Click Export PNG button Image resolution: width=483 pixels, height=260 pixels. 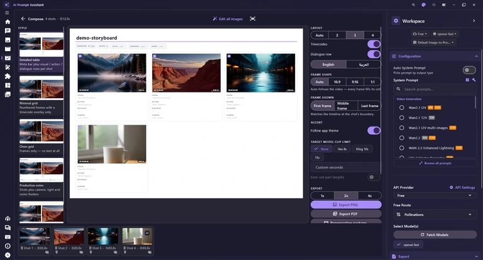pyautogui.click(x=346, y=205)
